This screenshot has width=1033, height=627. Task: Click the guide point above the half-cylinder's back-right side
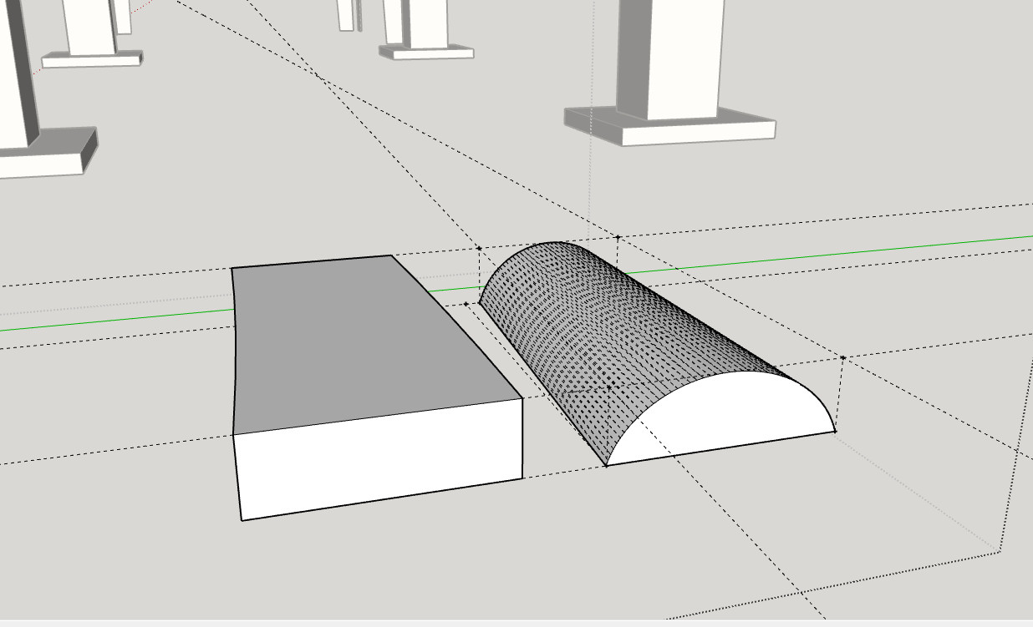click(x=618, y=238)
